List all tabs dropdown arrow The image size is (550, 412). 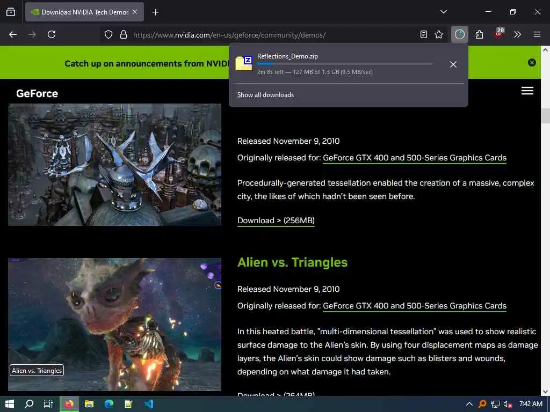tap(443, 12)
